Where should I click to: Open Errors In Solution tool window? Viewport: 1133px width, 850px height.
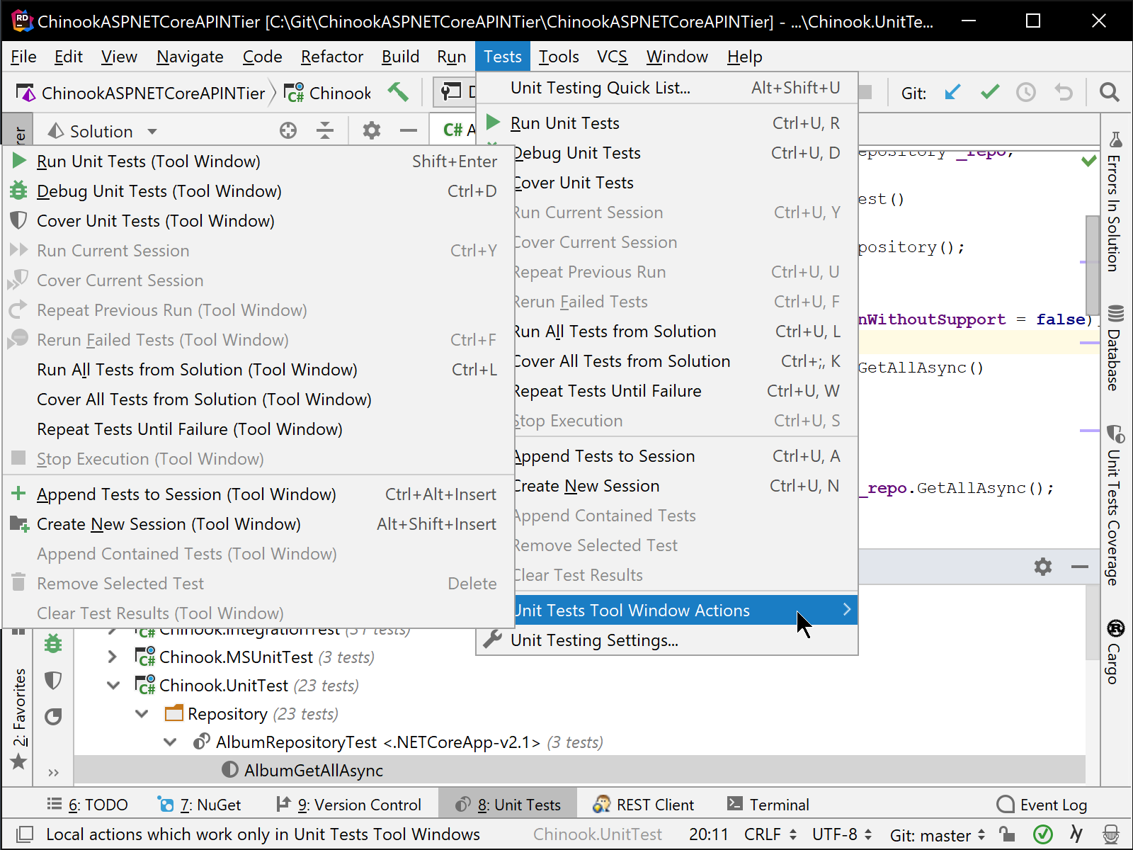pyautogui.click(x=1115, y=201)
